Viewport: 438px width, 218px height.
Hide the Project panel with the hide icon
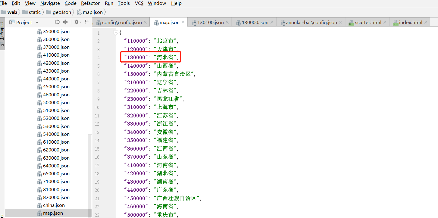(x=87, y=22)
